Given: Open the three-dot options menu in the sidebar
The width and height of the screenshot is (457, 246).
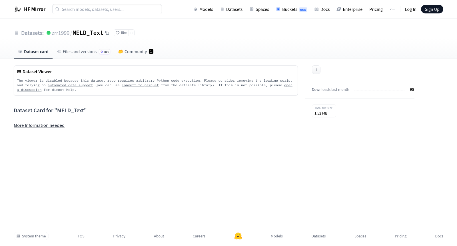Looking at the screenshot, I should (316, 70).
